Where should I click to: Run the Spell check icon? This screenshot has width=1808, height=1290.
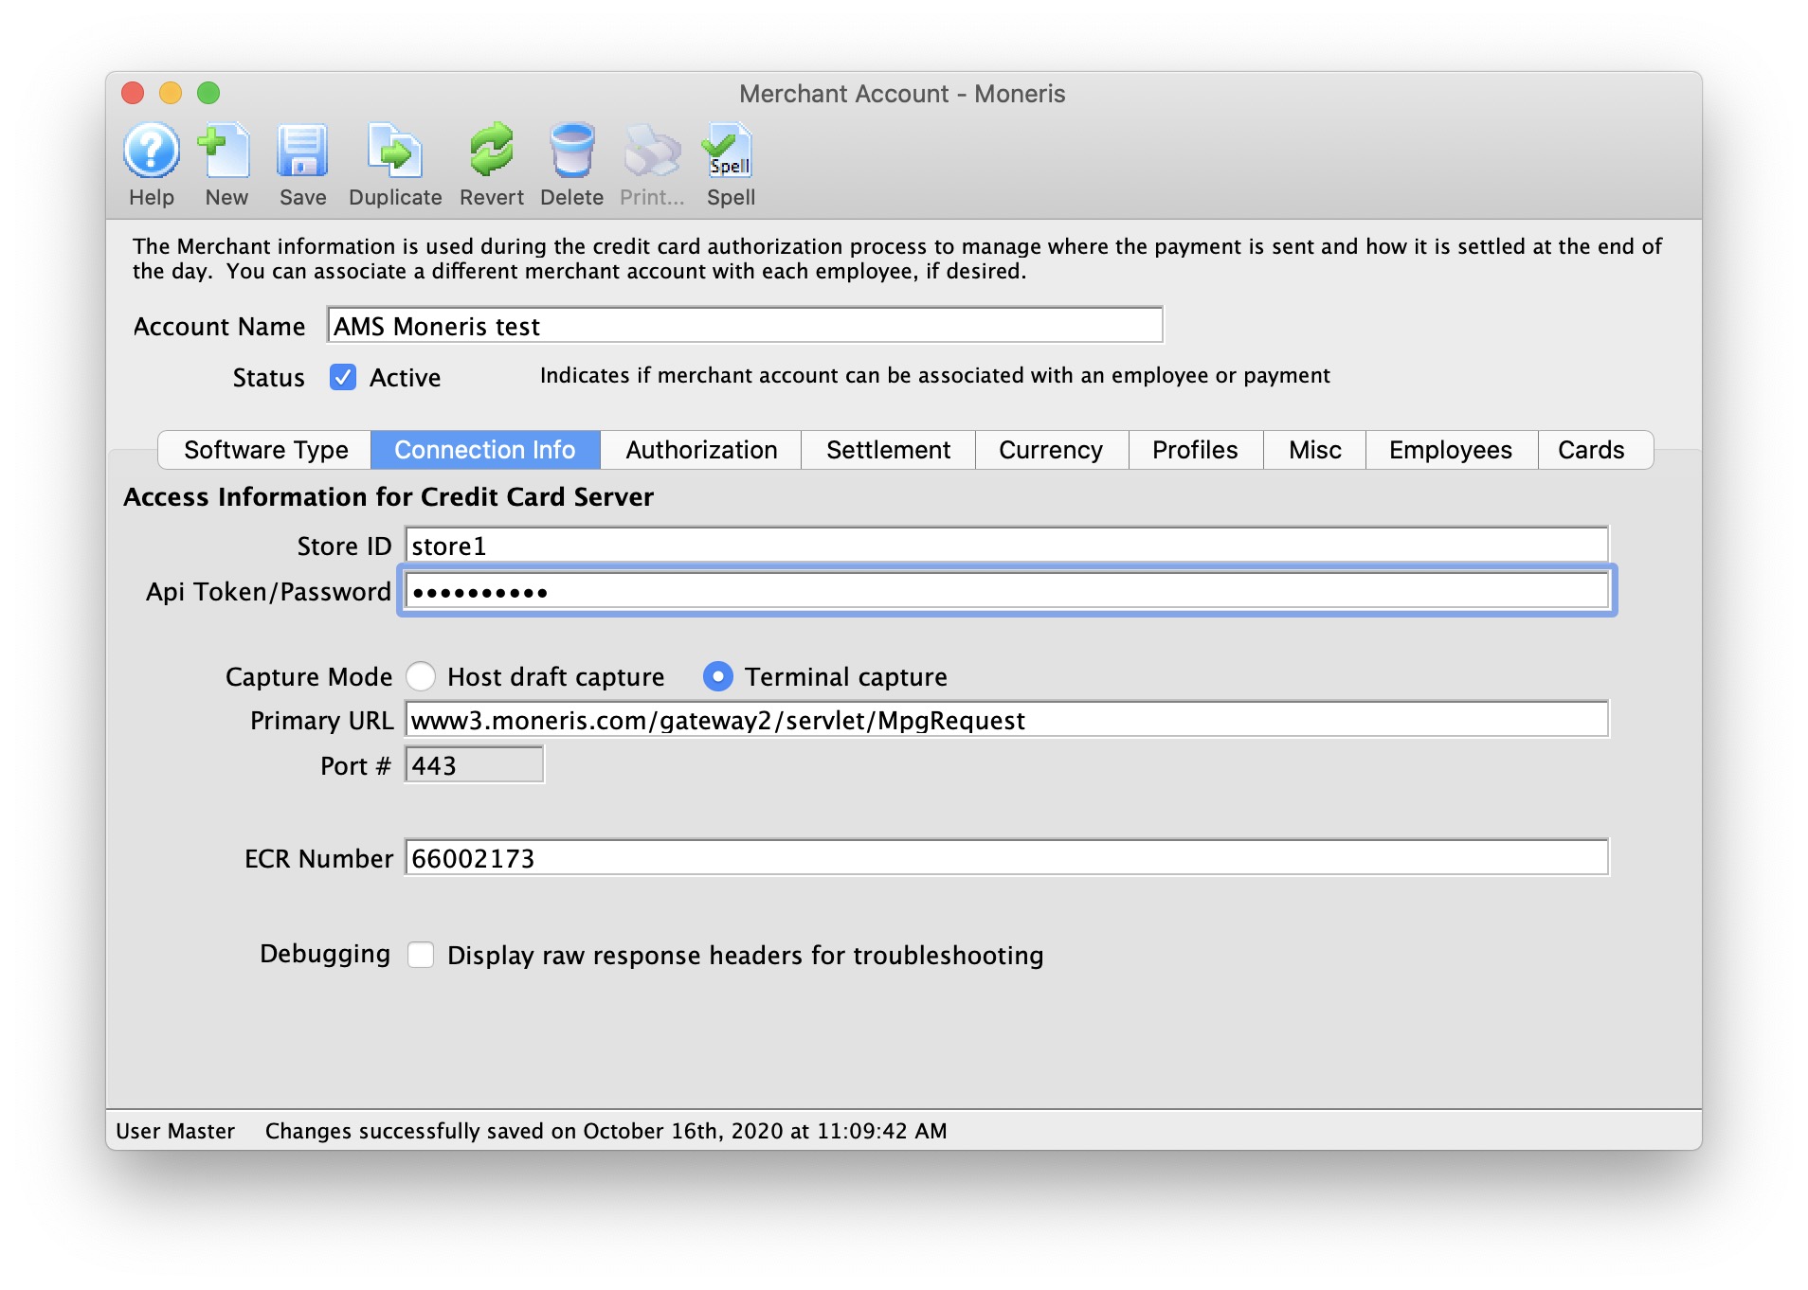(x=730, y=152)
